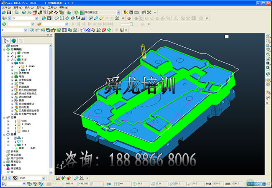The height and width of the screenshot is (188, 272).
Task: Open the 显示 (Display) menu
Action: click(41, 8)
